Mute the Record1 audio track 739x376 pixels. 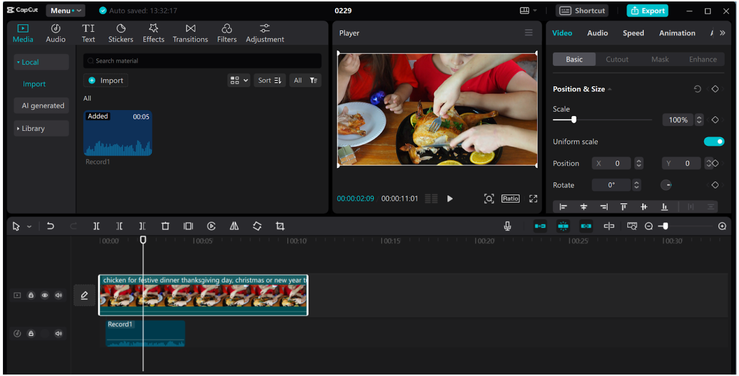coord(58,333)
